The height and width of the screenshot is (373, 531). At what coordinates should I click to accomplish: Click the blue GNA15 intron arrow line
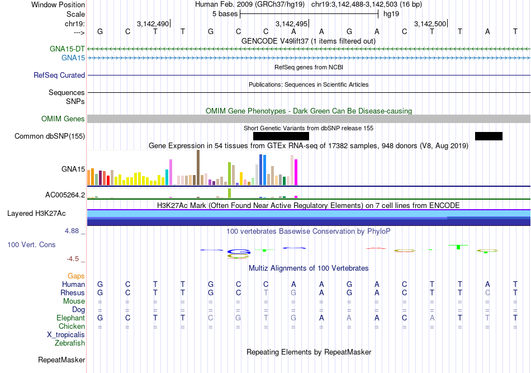(309, 58)
